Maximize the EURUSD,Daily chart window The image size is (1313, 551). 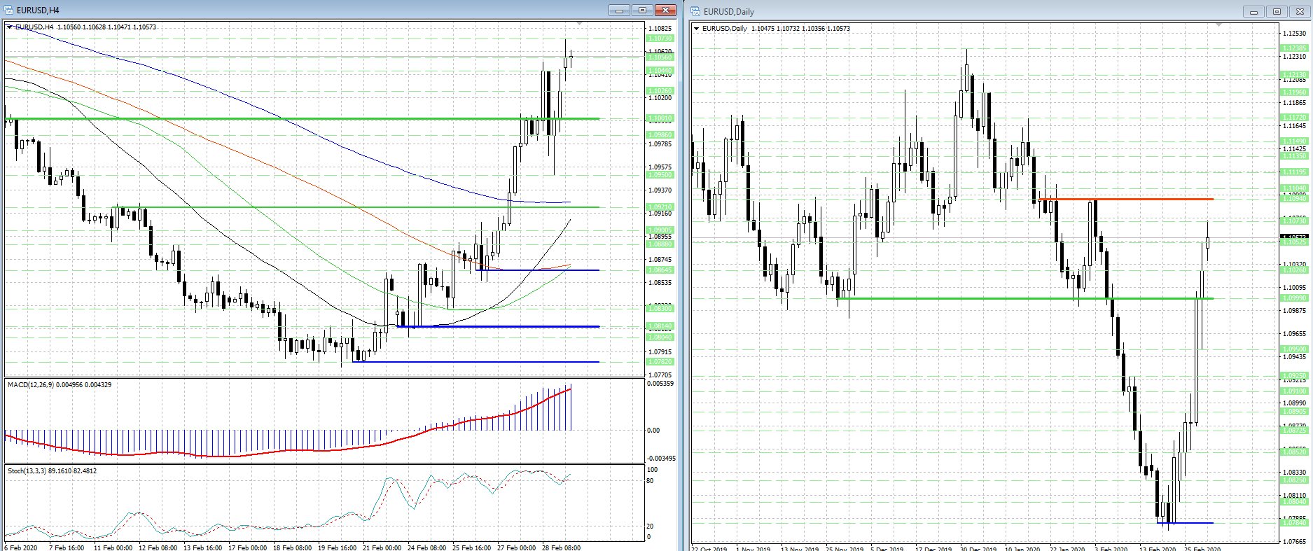click(x=1277, y=11)
